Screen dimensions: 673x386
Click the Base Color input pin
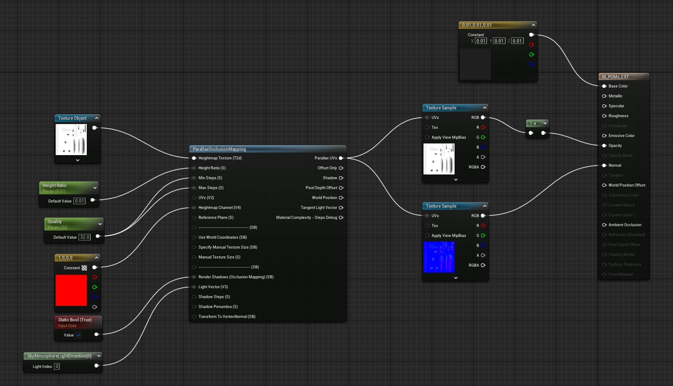(x=604, y=86)
